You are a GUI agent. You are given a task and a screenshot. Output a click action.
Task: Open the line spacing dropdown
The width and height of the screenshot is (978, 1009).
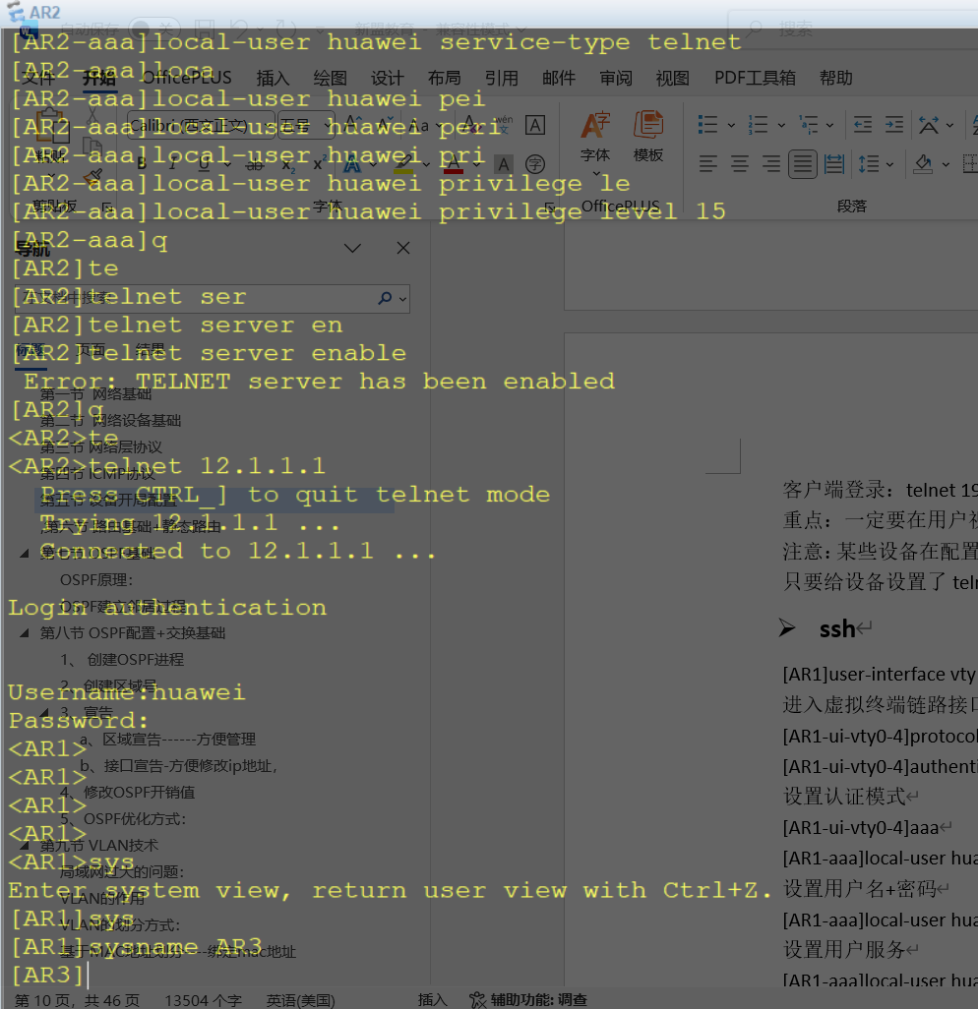pyautogui.click(x=889, y=164)
